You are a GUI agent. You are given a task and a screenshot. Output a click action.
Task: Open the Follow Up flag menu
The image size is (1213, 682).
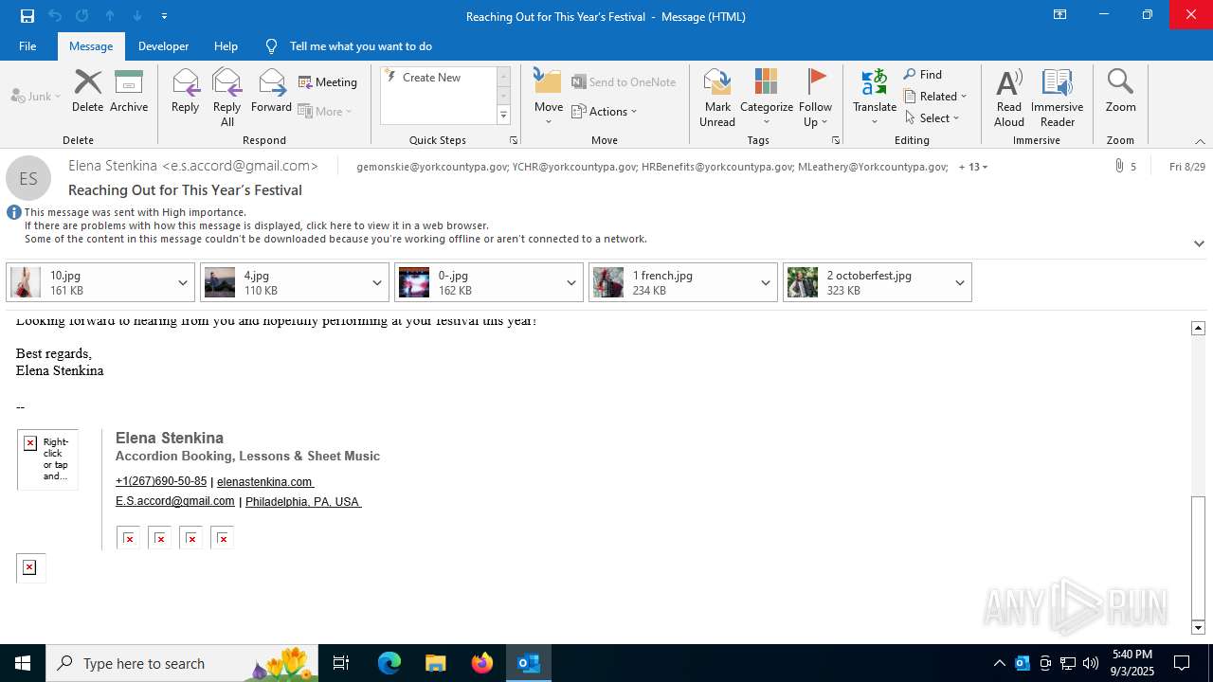coord(815,98)
